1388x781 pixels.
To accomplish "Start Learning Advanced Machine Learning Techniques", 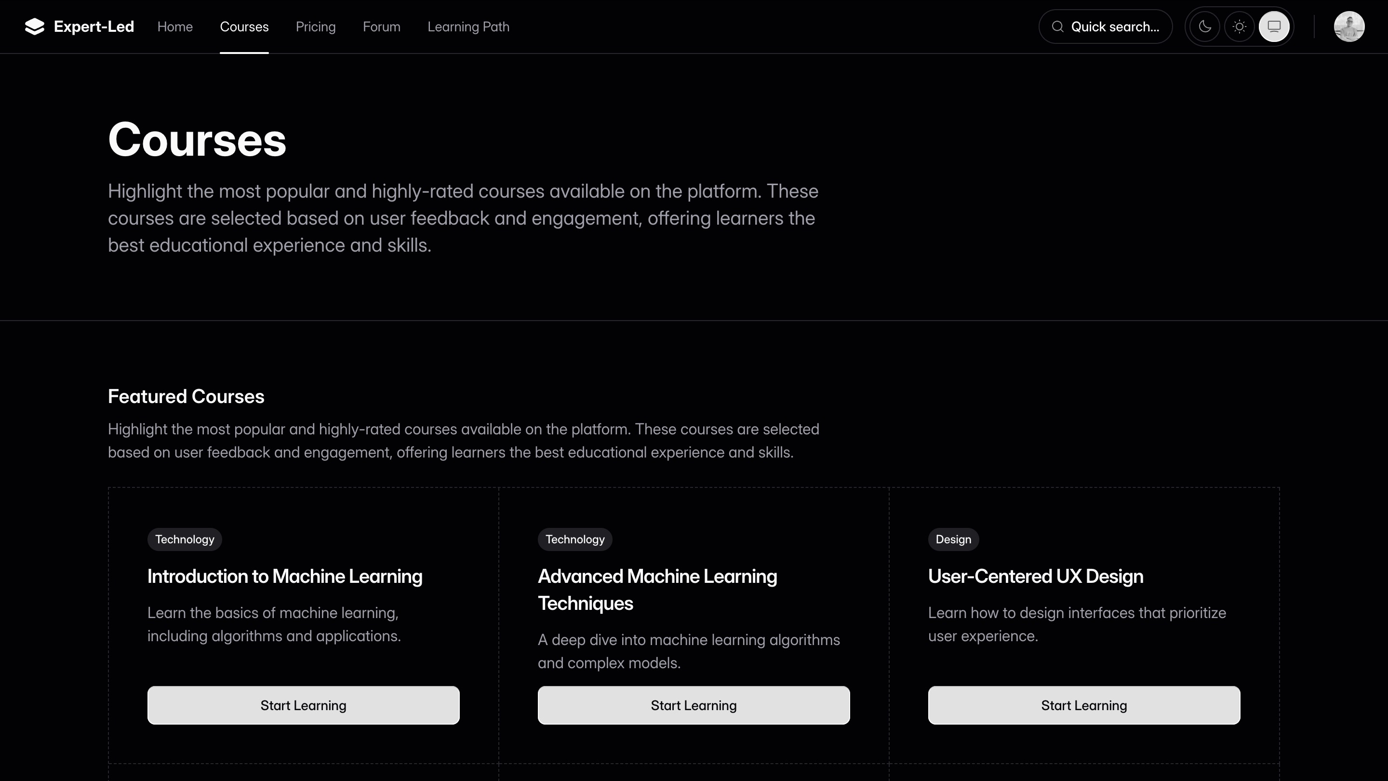I will point(694,705).
